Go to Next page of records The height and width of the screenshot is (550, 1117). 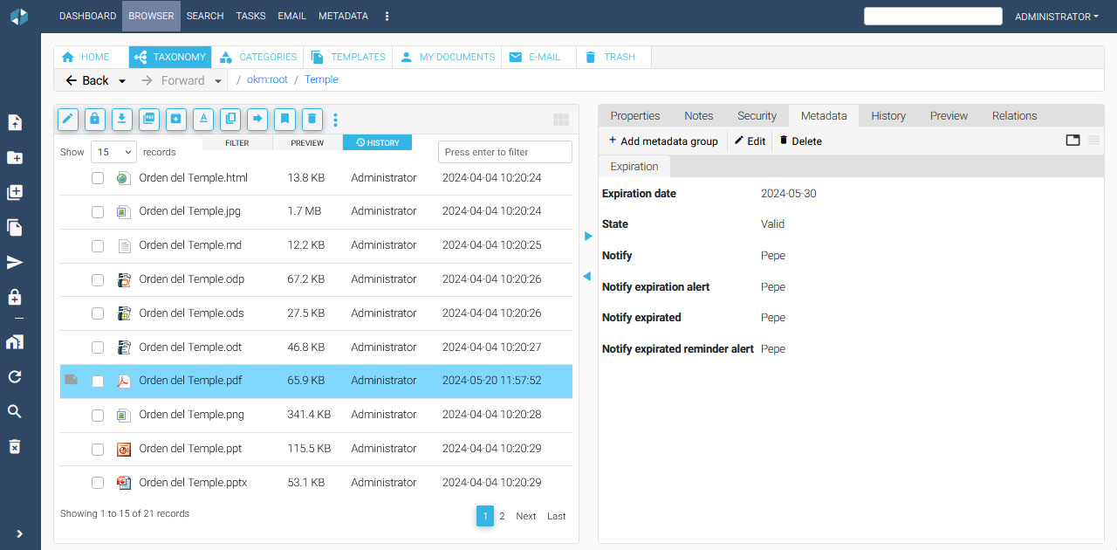pyautogui.click(x=525, y=516)
